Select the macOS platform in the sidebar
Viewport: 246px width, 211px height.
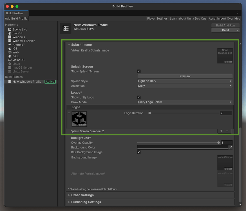[x=17, y=33]
